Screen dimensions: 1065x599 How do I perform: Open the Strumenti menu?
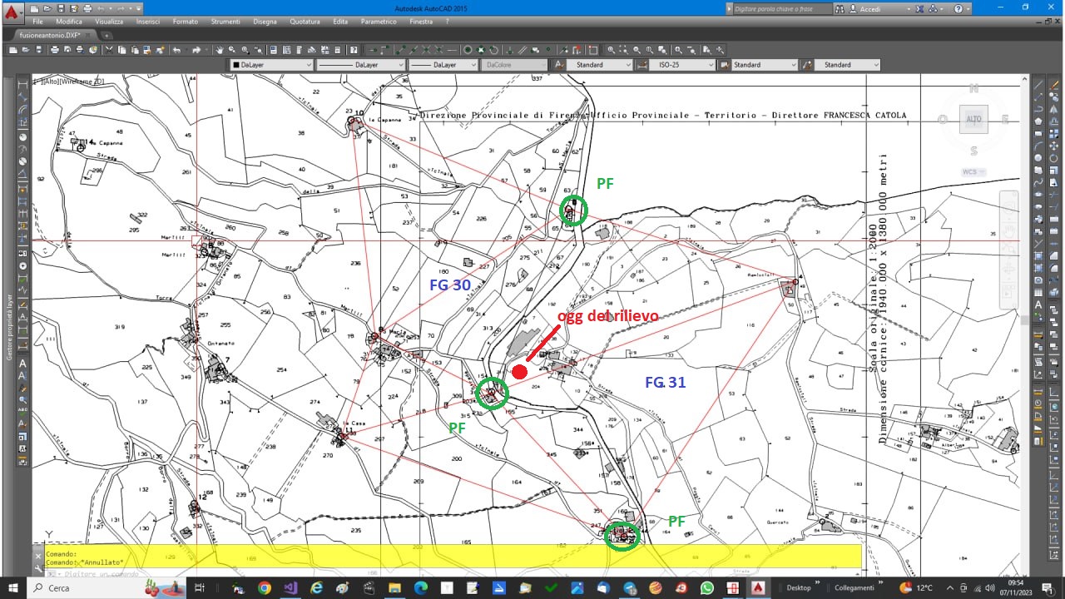[x=225, y=22]
